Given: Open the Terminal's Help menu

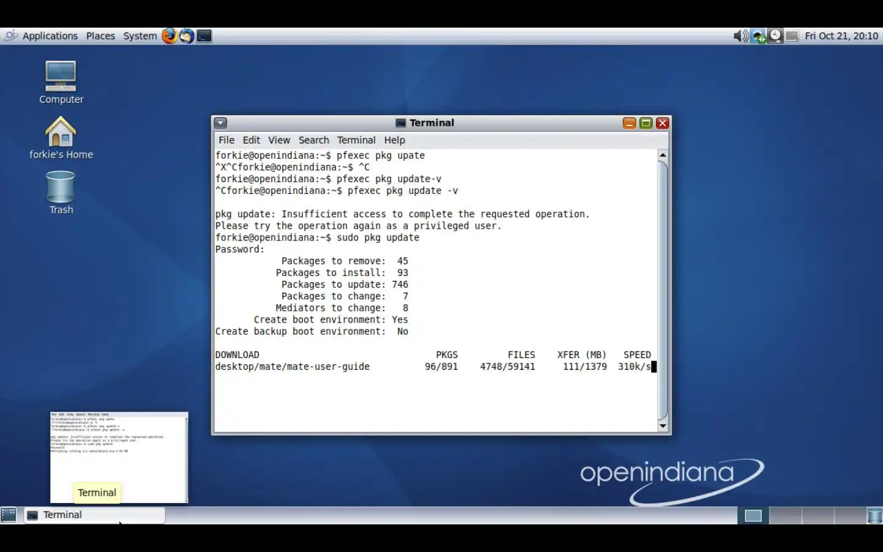Looking at the screenshot, I should click(x=394, y=140).
